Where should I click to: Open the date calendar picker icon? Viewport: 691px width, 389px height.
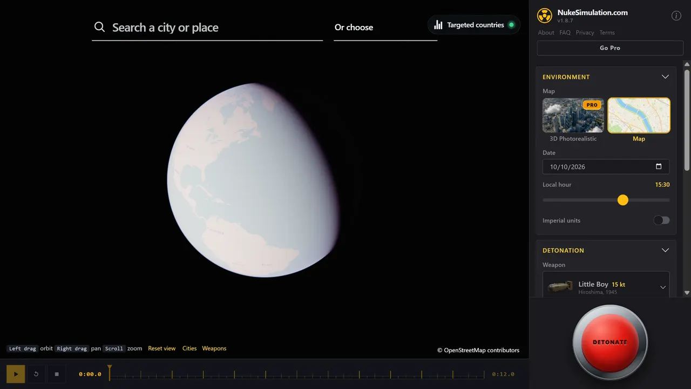[x=659, y=166]
